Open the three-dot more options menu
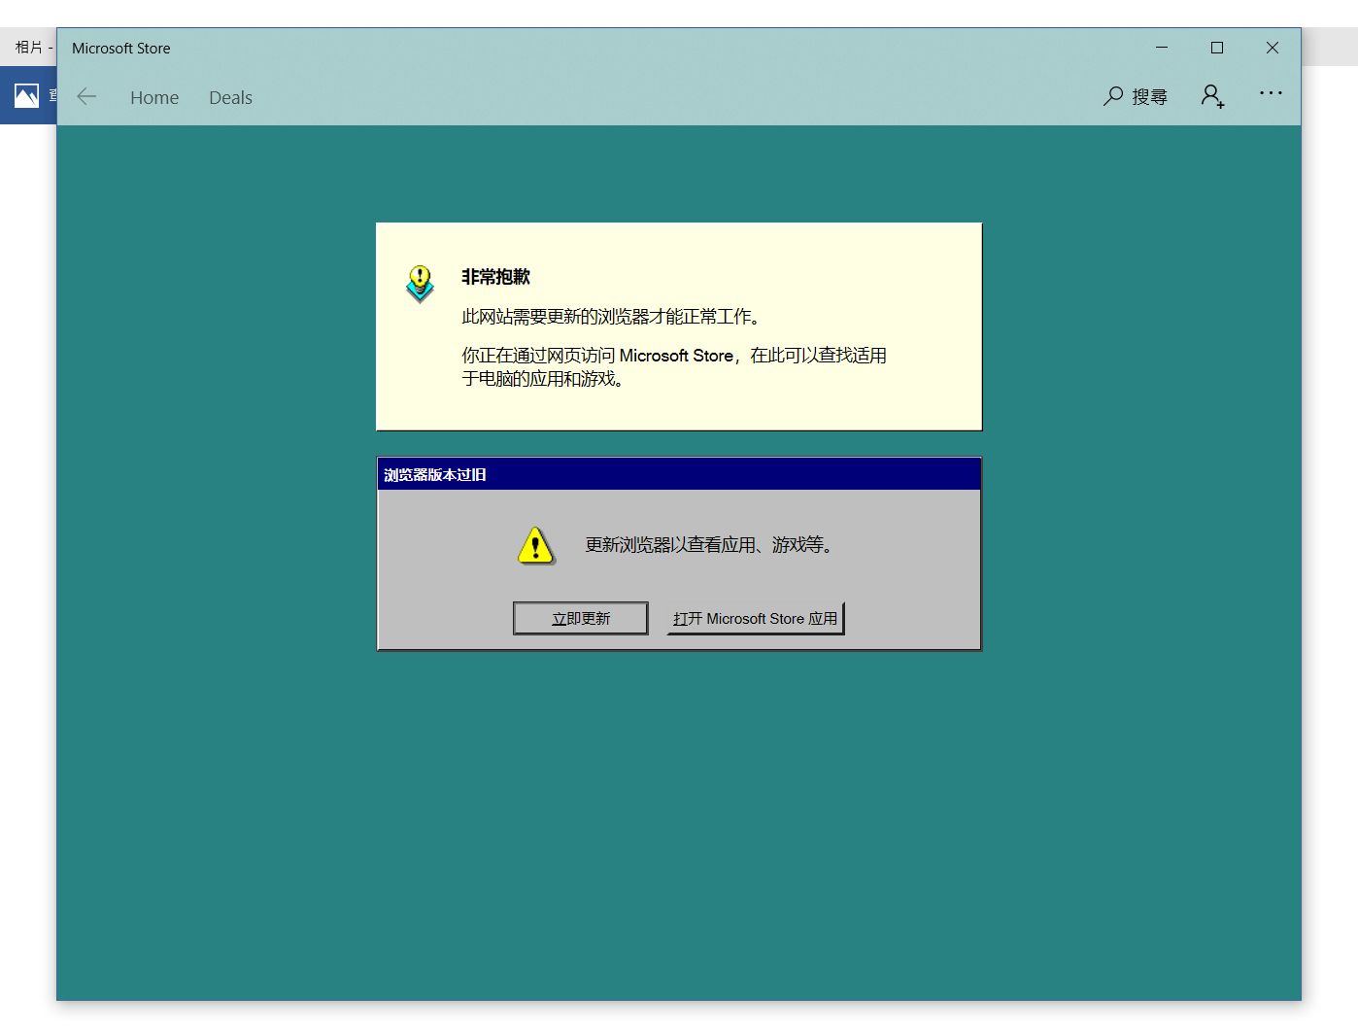 click(1271, 93)
